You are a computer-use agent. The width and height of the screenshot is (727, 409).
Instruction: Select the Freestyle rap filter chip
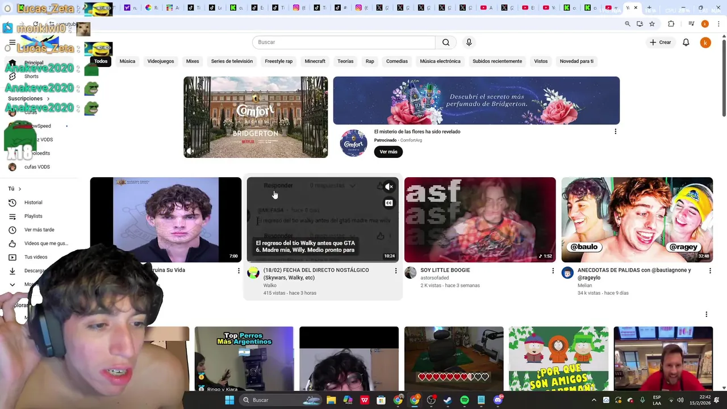[278, 61]
